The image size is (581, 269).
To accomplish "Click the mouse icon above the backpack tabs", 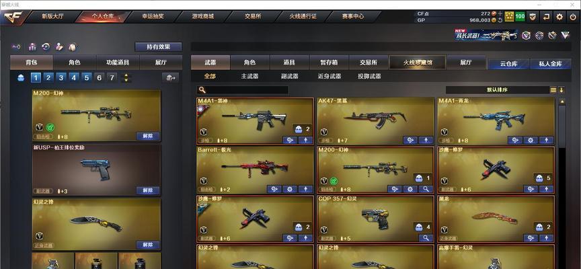I will [x=73, y=47].
